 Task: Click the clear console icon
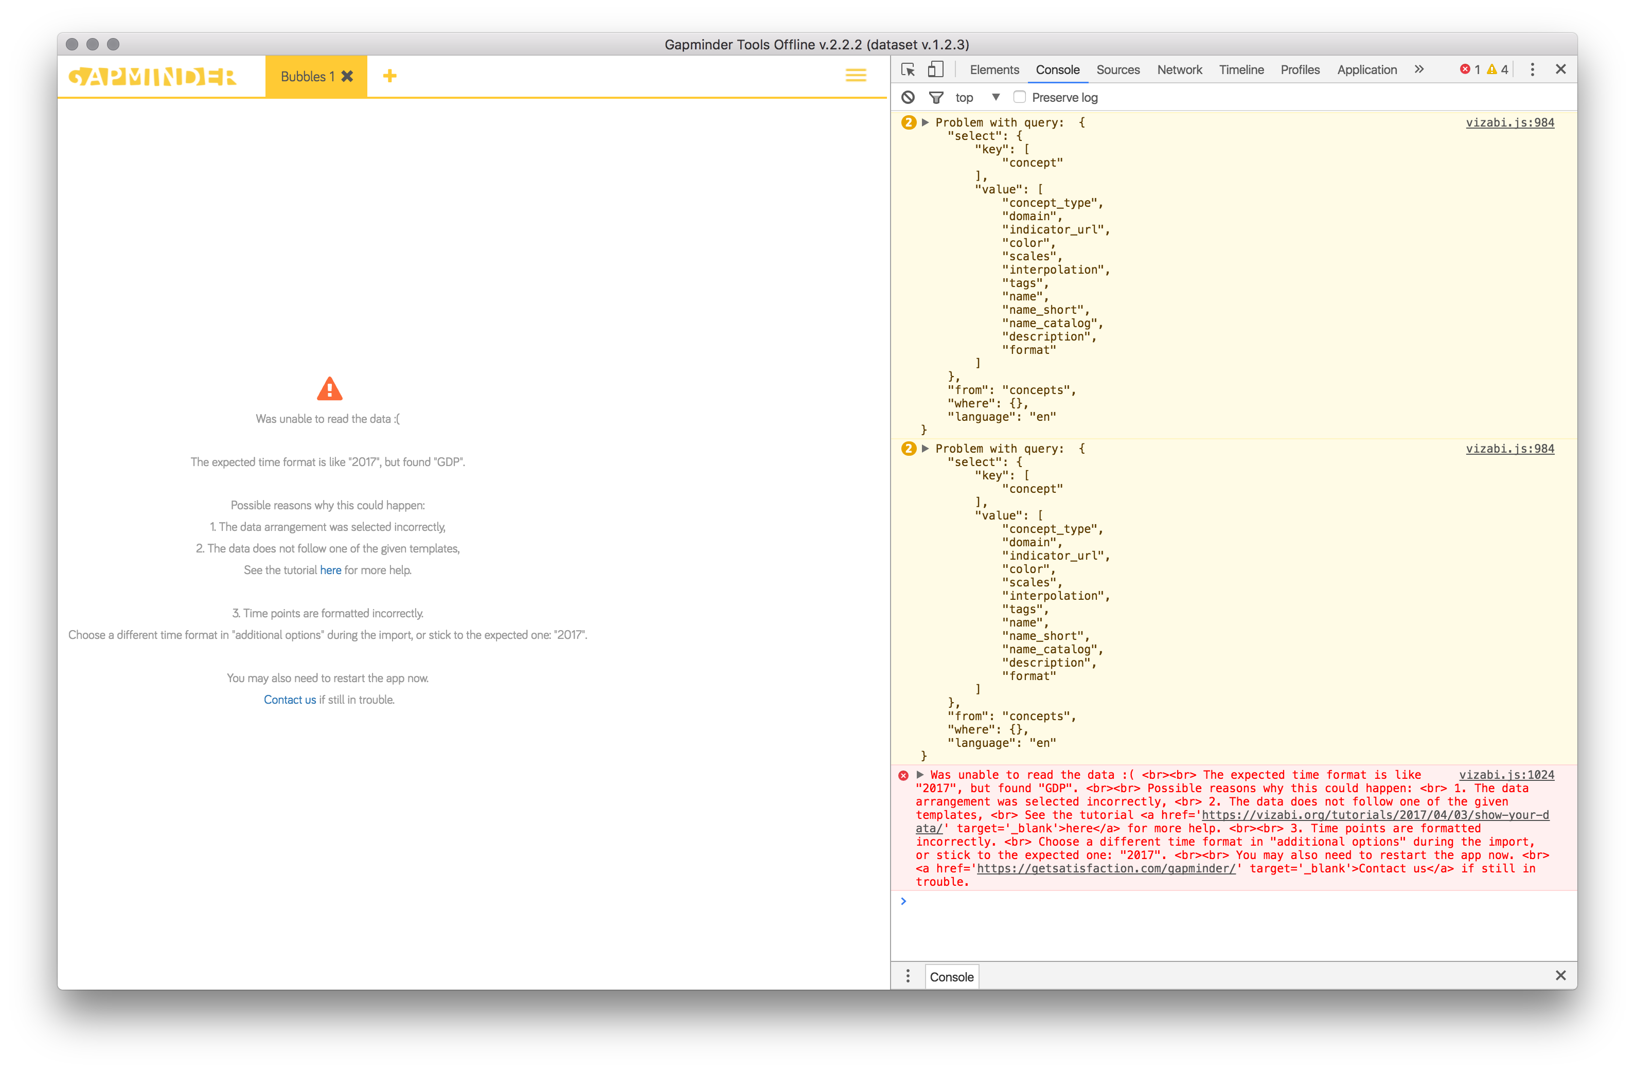point(908,97)
